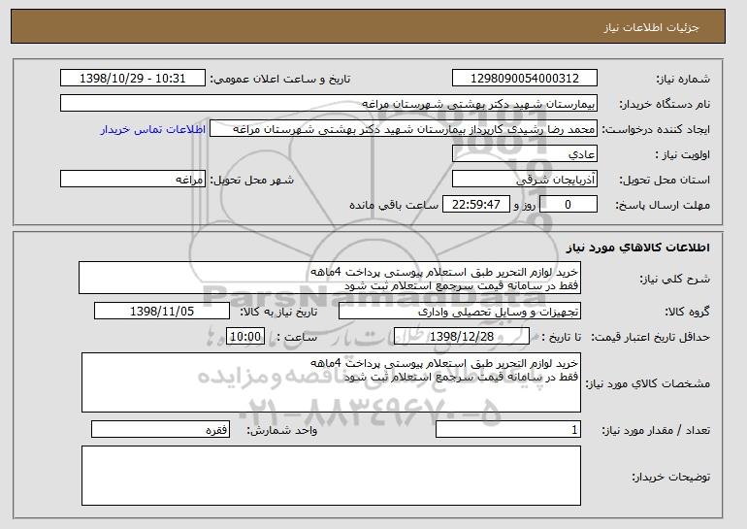747x529 pixels.
Task: Click the announcement date field 1398/10/29 - 10:31
Action: coord(133,79)
